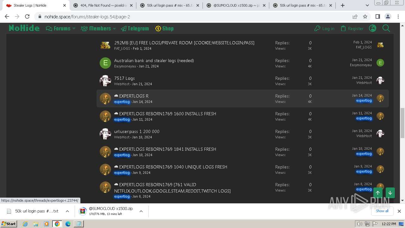Click last-poster FAT_LOGS small avatar on right
The image size is (405, 228).
(380, 45)
